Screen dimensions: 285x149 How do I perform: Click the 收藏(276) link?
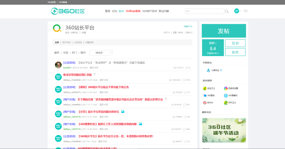tap(188, 26)
